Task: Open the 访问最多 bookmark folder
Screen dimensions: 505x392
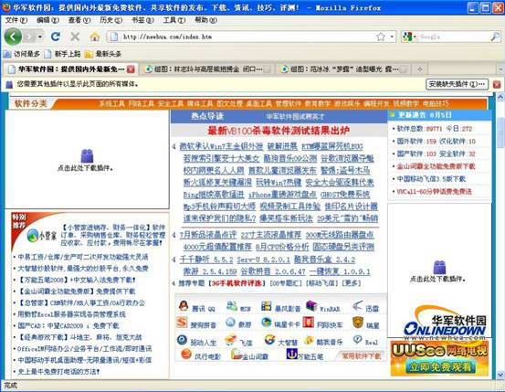Action: coord(22,54)
